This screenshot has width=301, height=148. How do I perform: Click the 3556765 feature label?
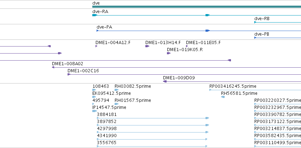[x=107, y=143]
